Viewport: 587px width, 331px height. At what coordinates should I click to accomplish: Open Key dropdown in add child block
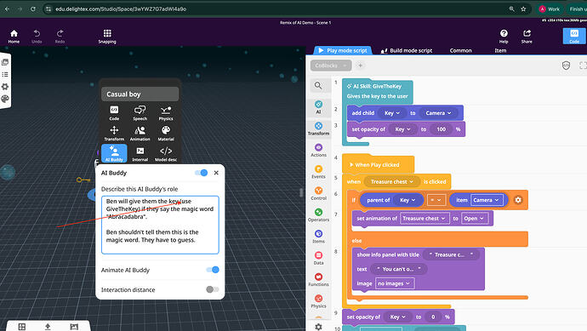391,112
